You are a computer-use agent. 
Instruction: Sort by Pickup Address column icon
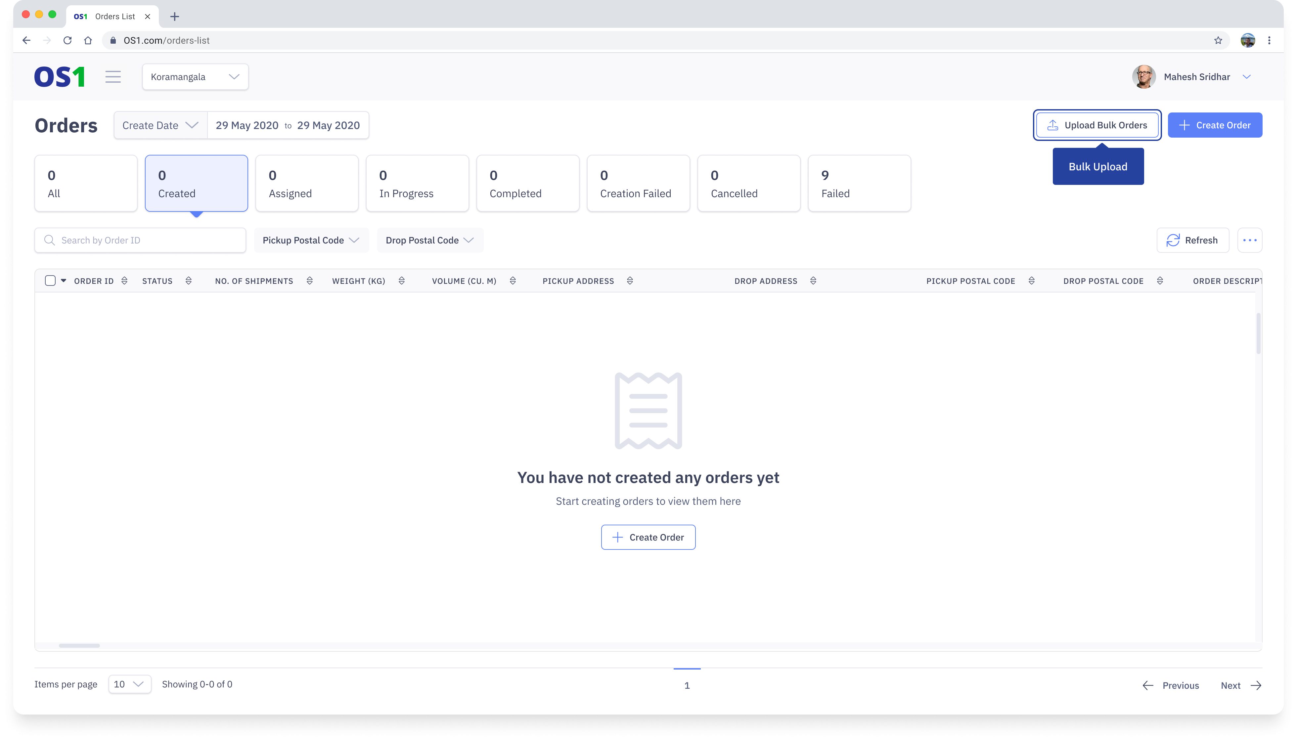click(x=630, y=281)
